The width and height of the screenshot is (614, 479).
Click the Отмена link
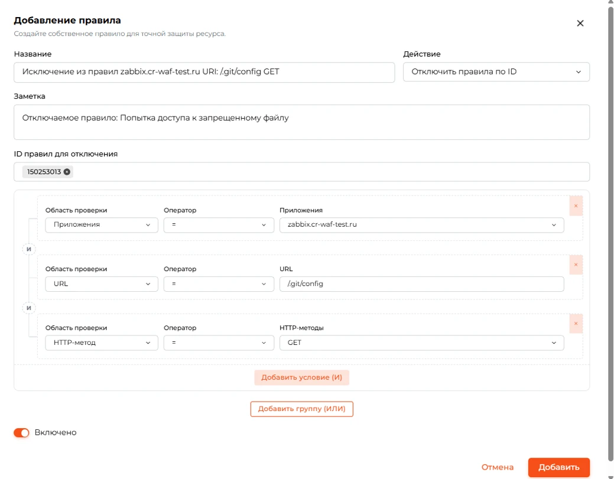click(498, 467)
